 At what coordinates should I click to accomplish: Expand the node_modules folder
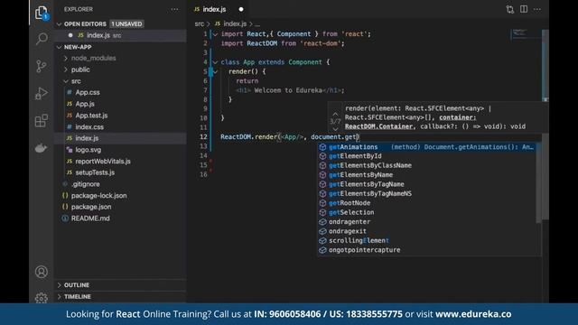click(x=66, y=58)
